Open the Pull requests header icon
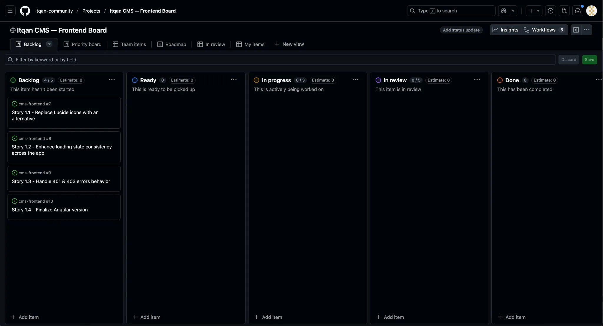The image size is (603, 326). (564, 11)
